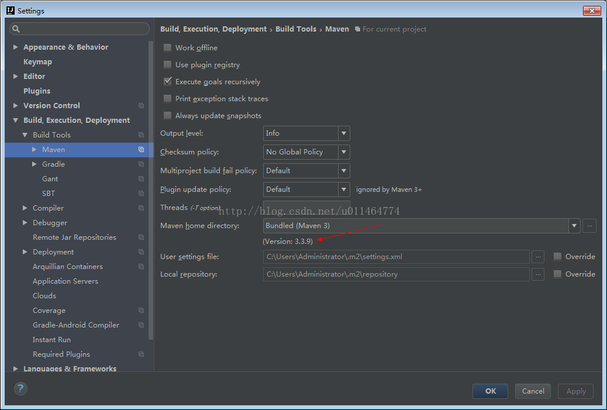Click project-level icon on Gradle-Android Compiler row
The width and height of the screenshot is (607, 410).
click(x=142, y=325)
